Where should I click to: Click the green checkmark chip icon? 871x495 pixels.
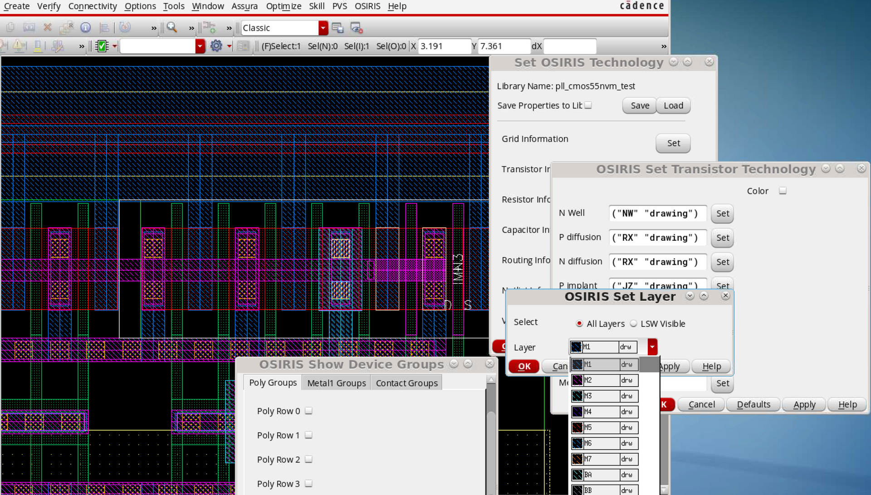pyautogui.click(x=103, y=46)
